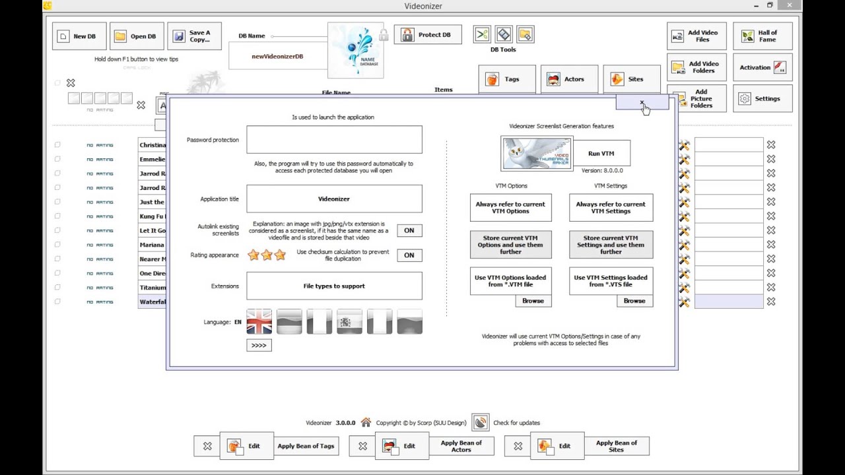The height and width of the screenshot is (475, 845).
Task: Click Add Video Files
Action: click(x=696, y=36)
